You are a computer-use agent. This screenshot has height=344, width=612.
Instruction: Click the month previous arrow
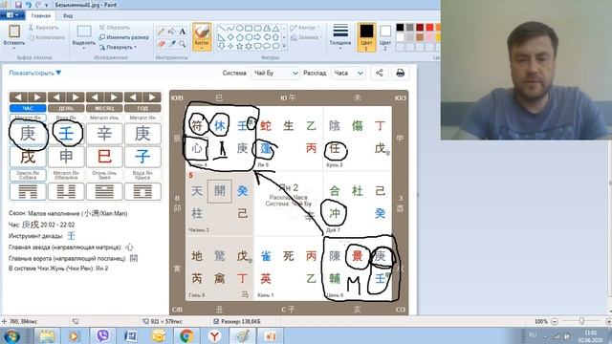coord(95,97)
